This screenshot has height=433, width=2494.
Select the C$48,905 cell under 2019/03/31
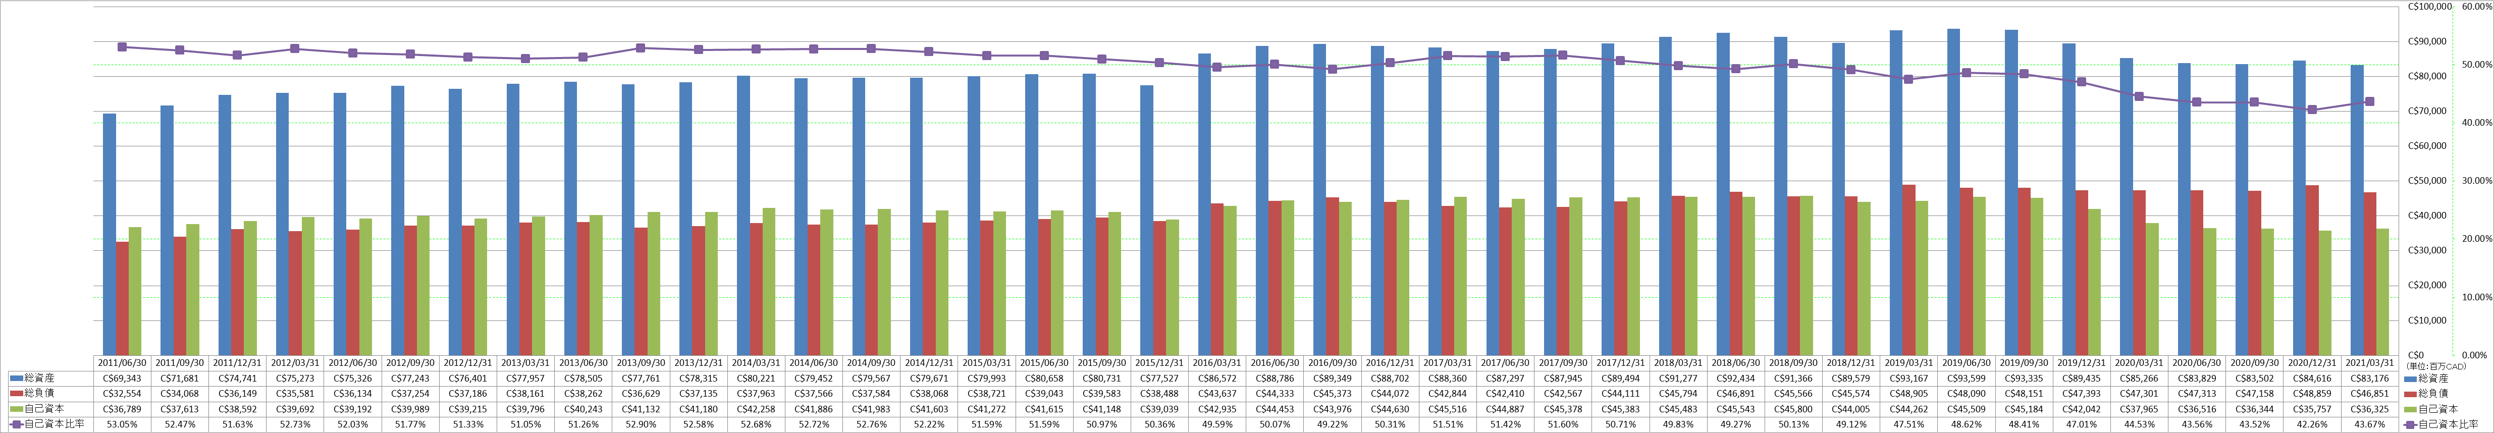pos(1910,393)
